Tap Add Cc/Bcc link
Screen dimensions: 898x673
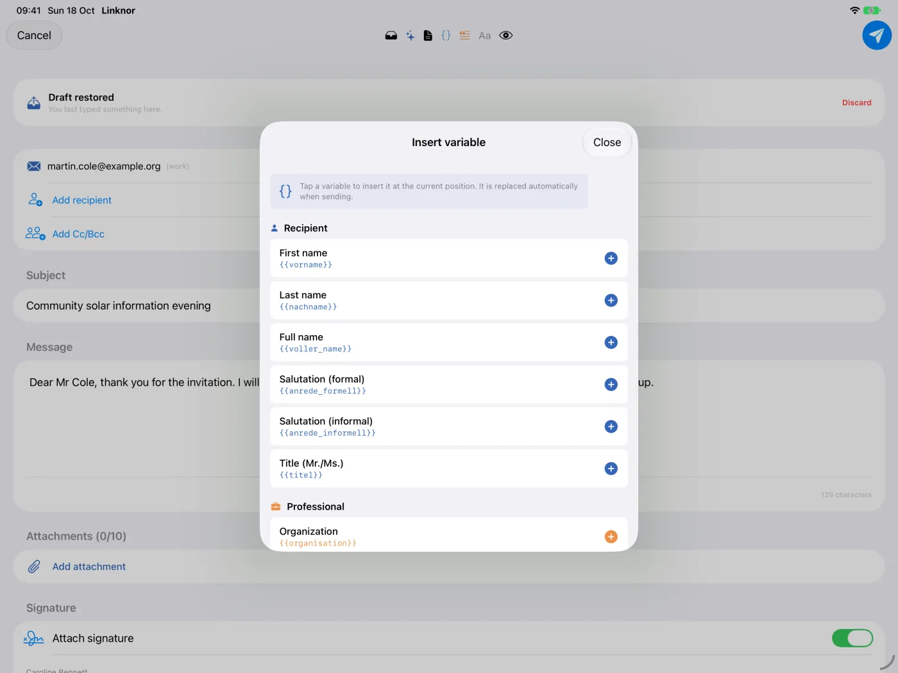[x=78, y=234]
